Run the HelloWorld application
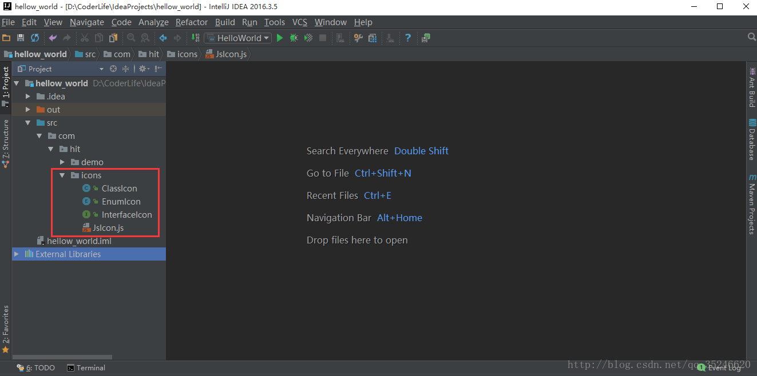The image size is (757, 376). (280, 38)
